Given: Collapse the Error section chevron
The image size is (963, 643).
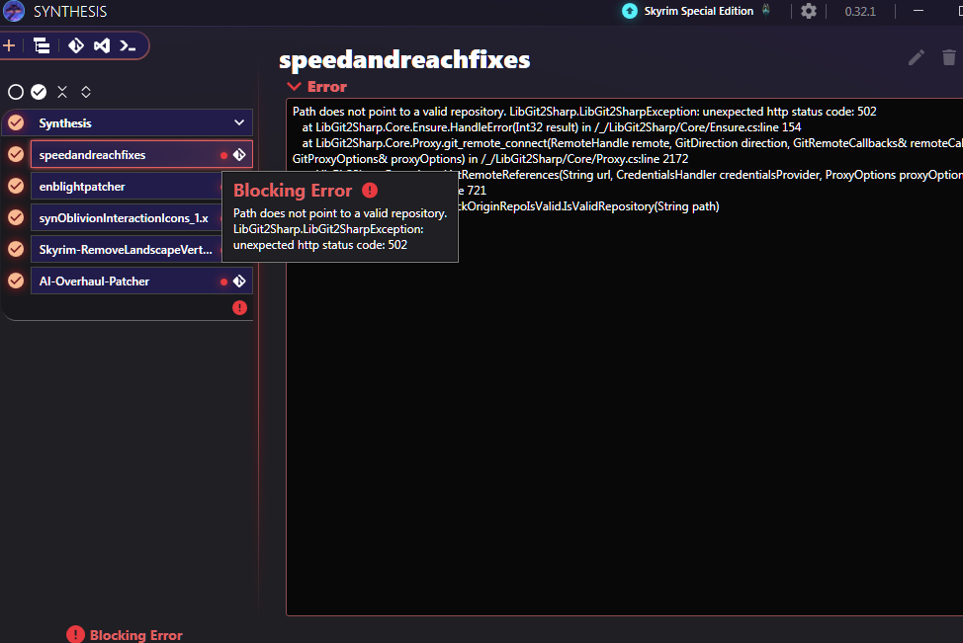Looking at the screenshot, I should [295, 87].
